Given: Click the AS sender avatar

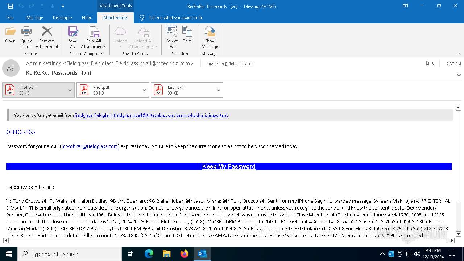Looking at the screenshot, I should [11, 68].
